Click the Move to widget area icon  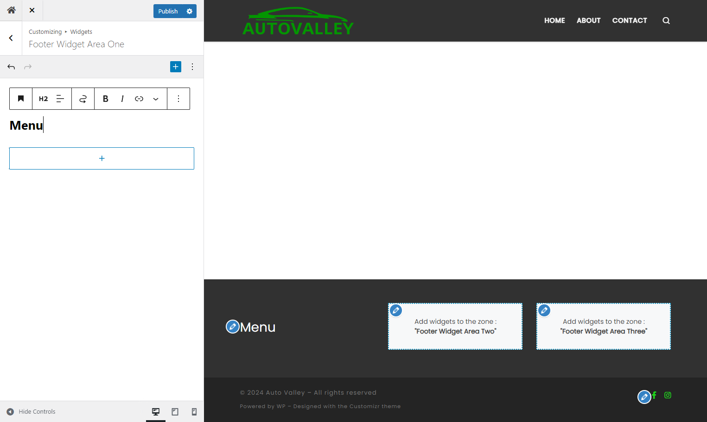(x=83, y=99)
